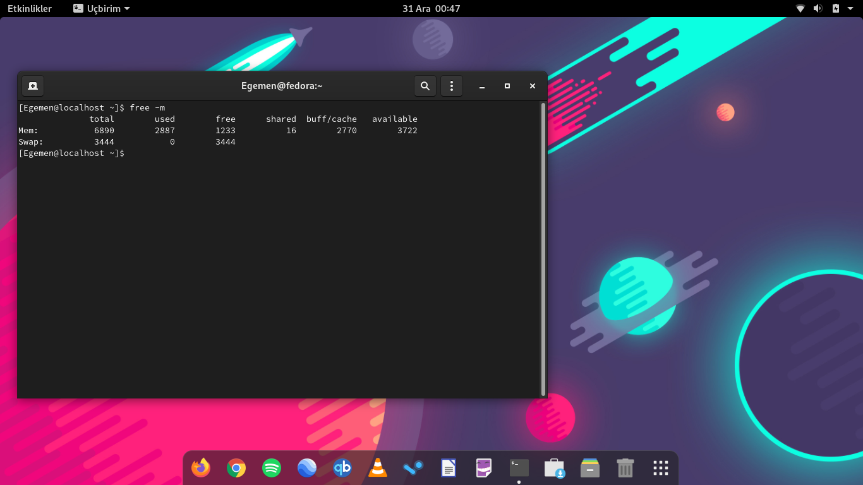This screenshot has width=863, height=485.
Task: Open LibreOffice Writer from the dock
Action: point(449,468)
